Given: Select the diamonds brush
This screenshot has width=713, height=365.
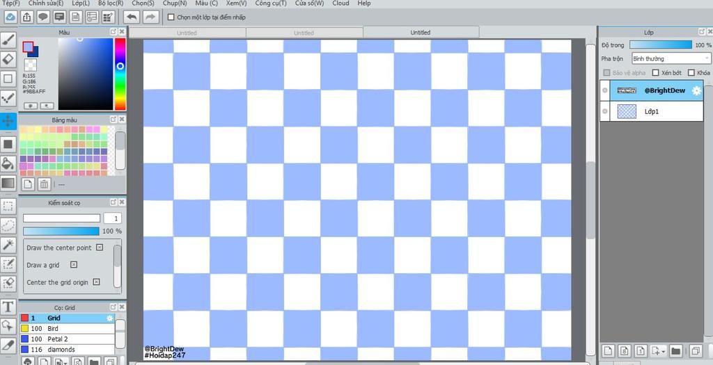Looking at the screenshot, I should (68, 350).
